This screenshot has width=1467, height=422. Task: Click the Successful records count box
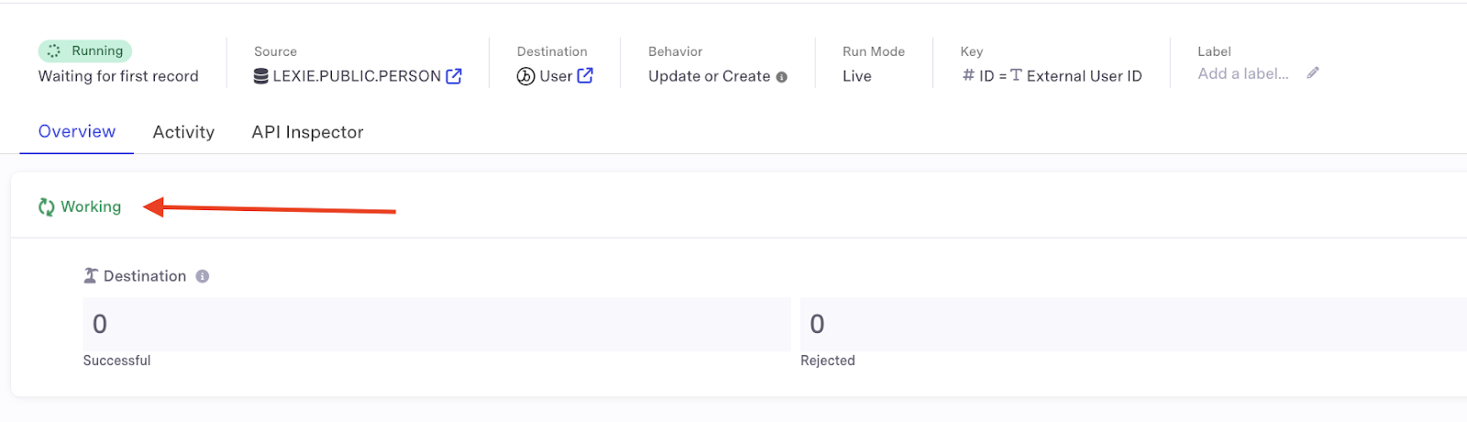point(436,324)
